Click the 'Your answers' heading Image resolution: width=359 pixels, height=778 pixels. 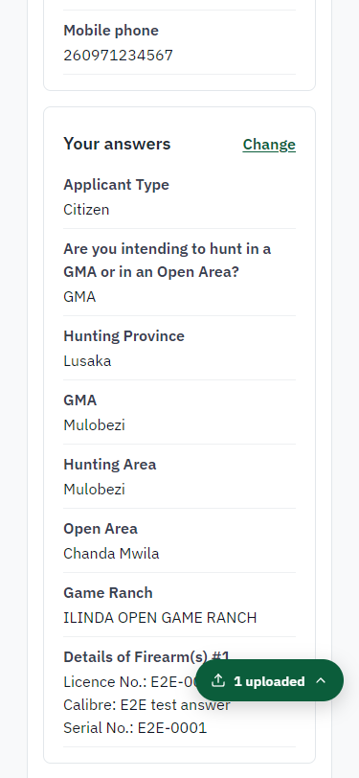pyautogui.click(x=117, y=144)
